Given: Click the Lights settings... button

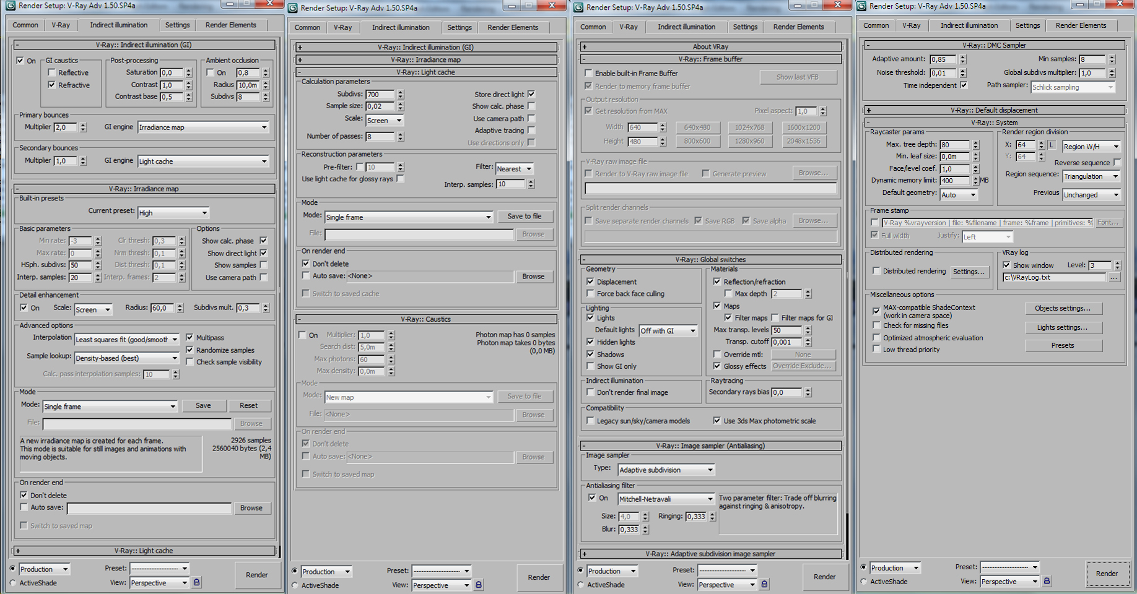Looking at the screenshot, I should click(x=1063, y=327).
